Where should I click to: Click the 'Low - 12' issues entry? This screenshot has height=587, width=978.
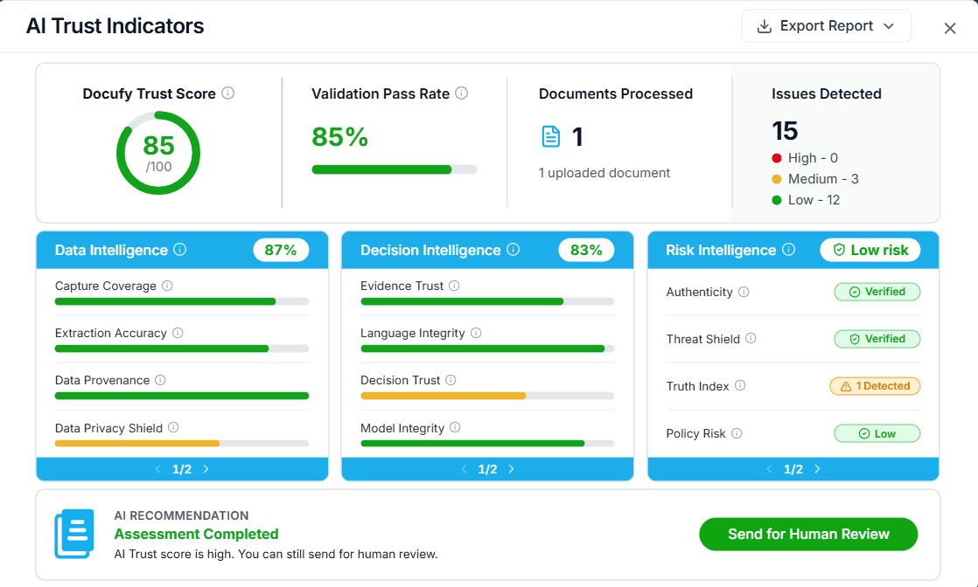point(806,200)
